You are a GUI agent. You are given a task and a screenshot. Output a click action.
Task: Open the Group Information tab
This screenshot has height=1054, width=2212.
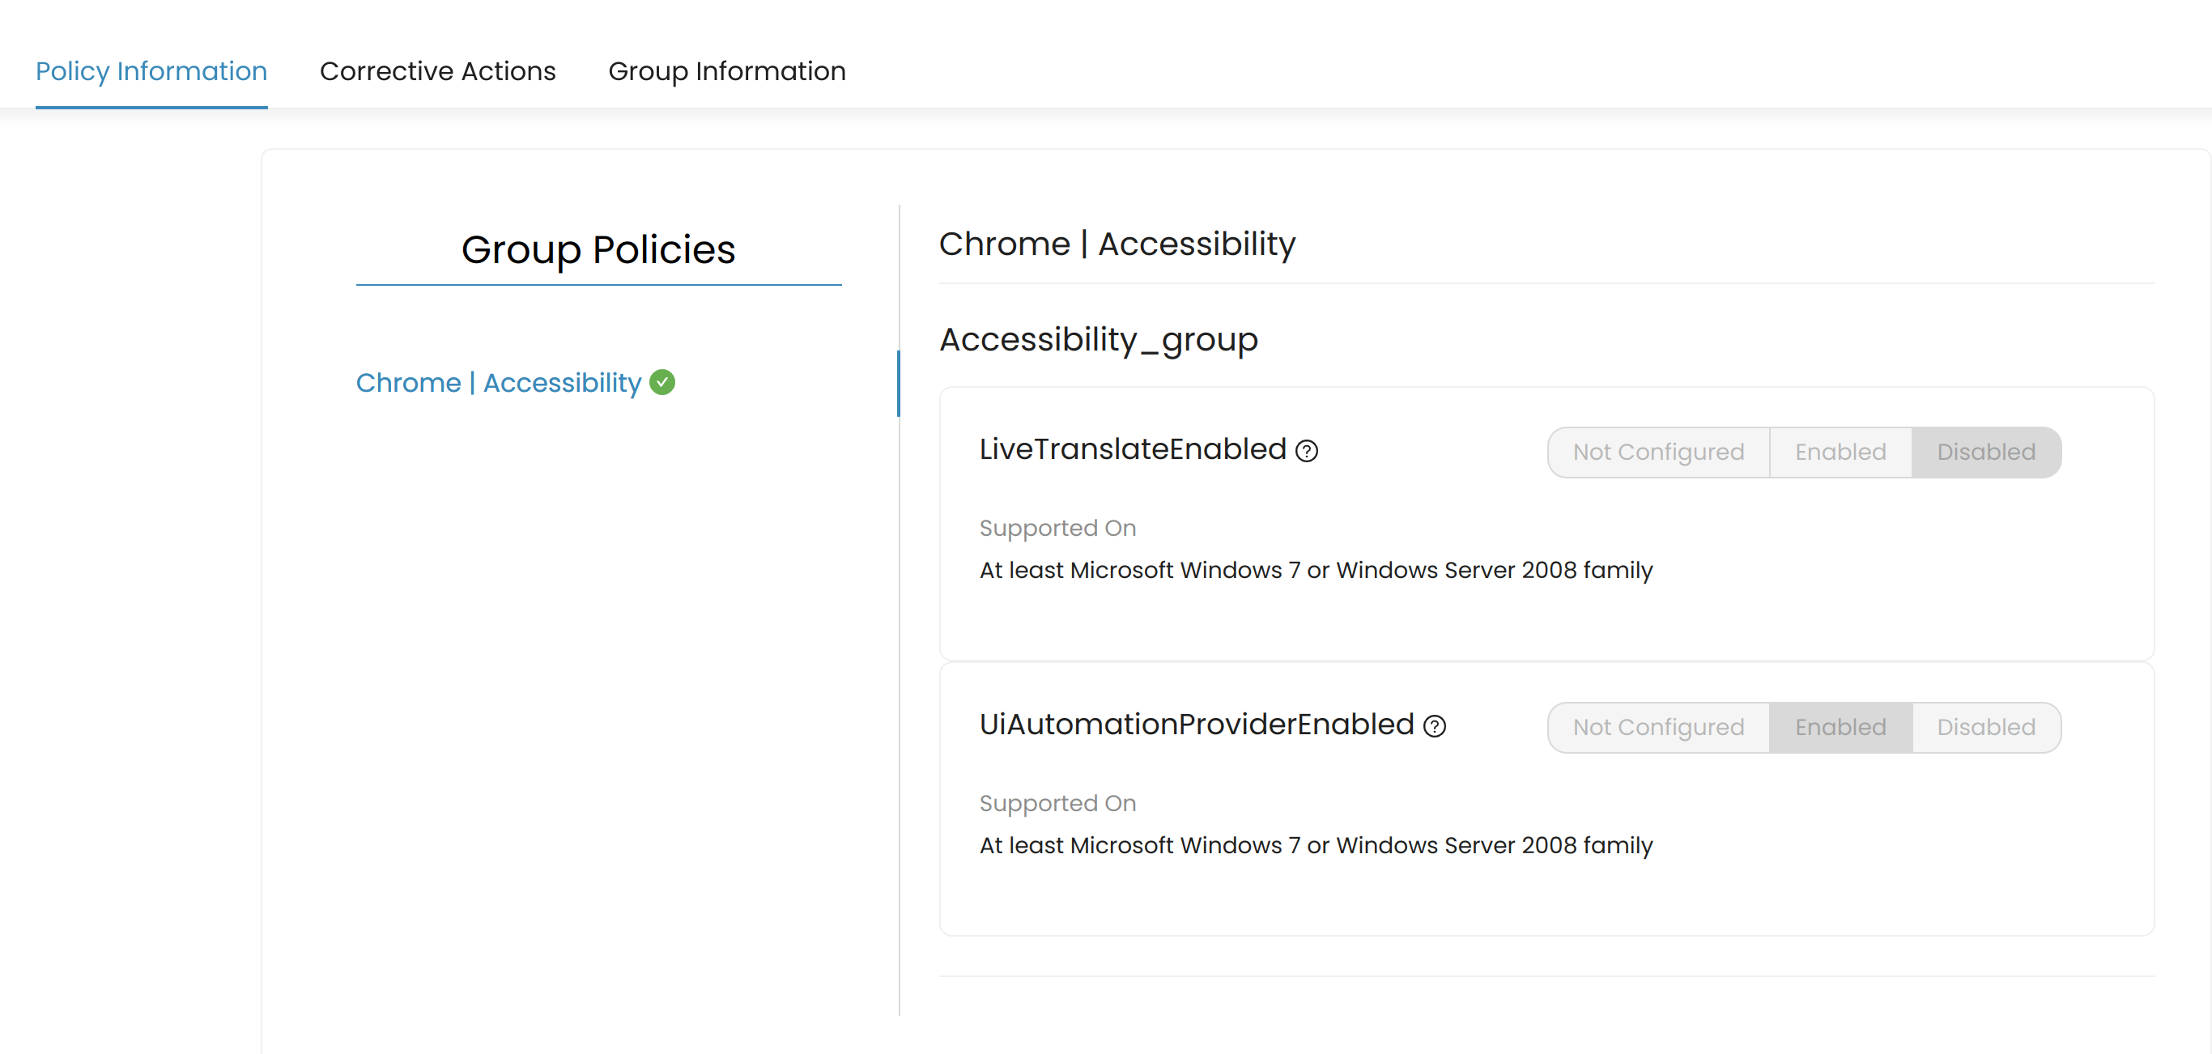tap(726, 71)
